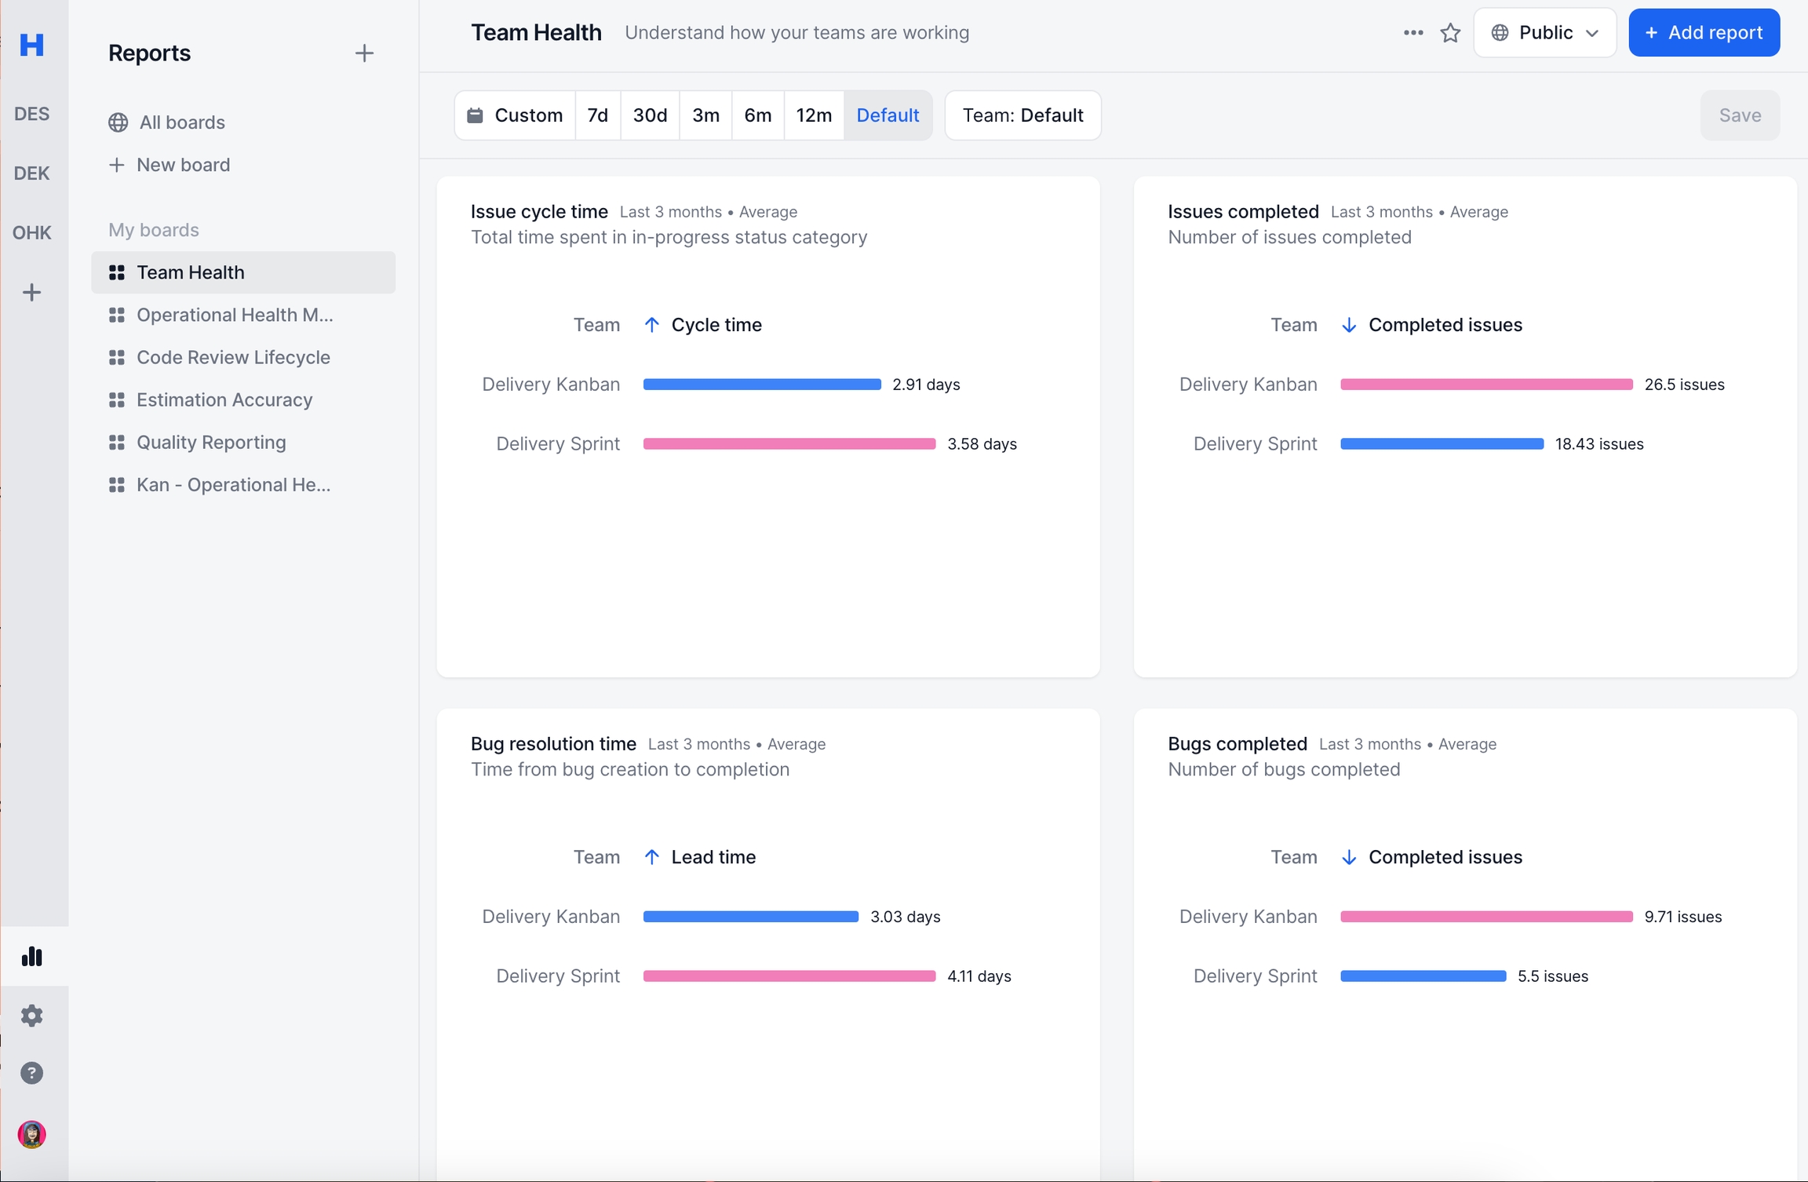Open user avatar profile menu
This screenshot has height=1182, width=1808.
[31, 1133]
